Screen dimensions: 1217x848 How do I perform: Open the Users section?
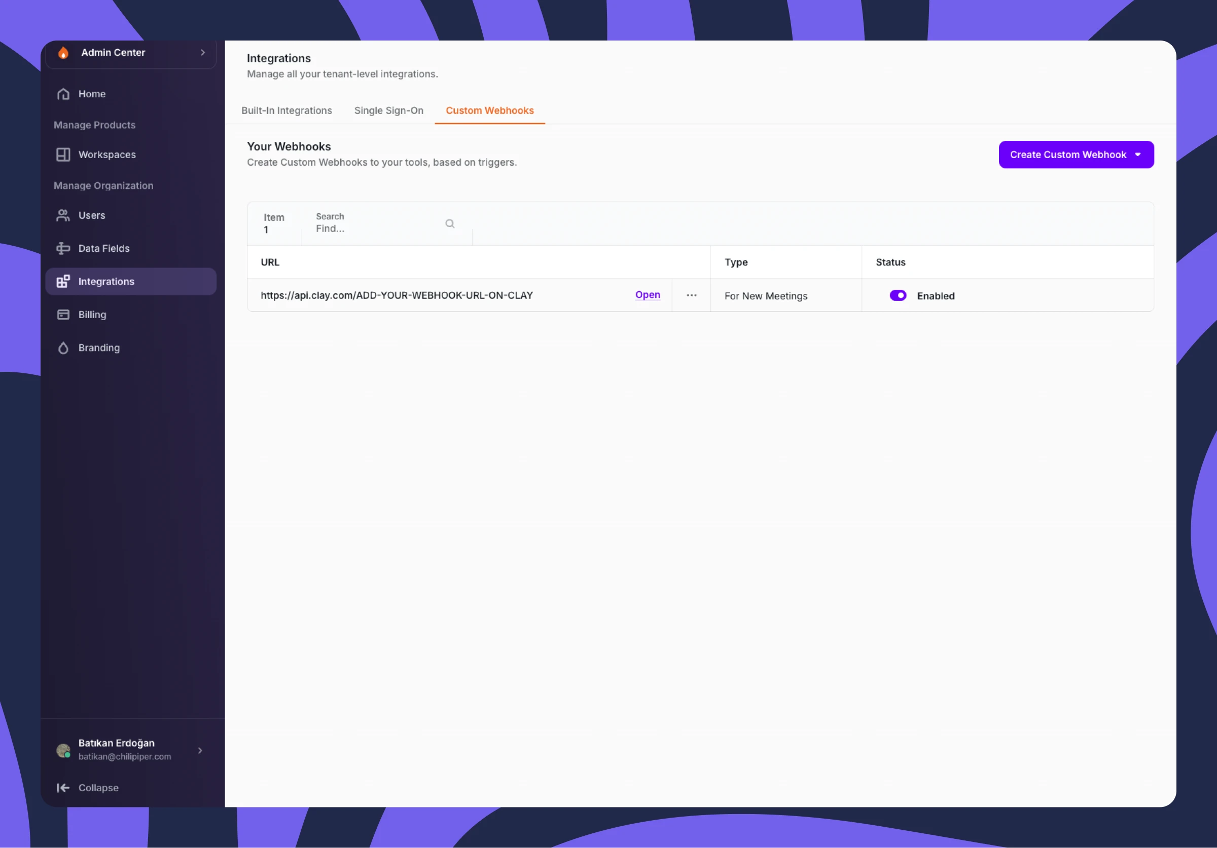click(x=131, y=216)
